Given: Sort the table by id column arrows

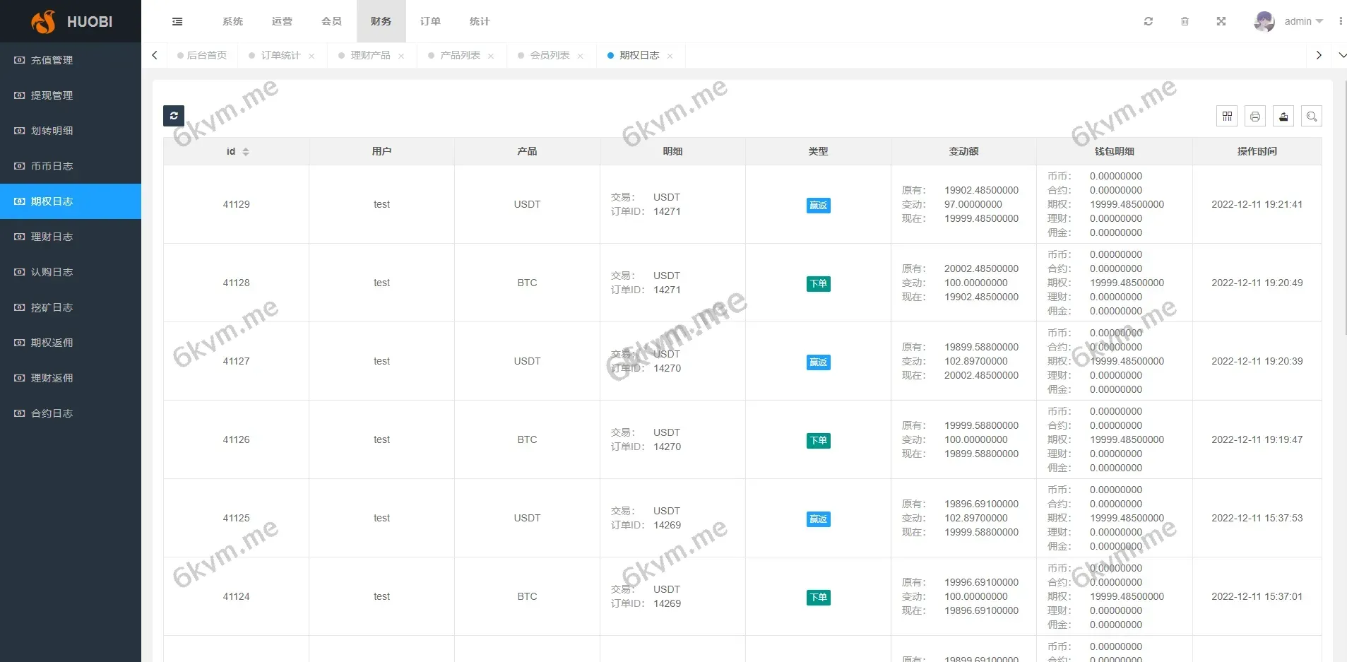Looking at the screenshot, I should tap(246, 152).
